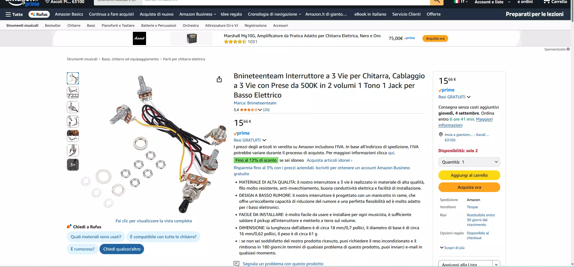This screenshot has height=267, width=574.
Task: Click the search magnifier button
Action: tap(437, 1)
